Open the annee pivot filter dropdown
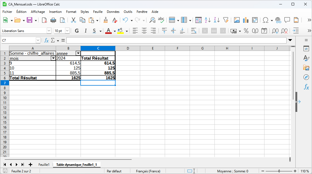 [x=78, y=53]
